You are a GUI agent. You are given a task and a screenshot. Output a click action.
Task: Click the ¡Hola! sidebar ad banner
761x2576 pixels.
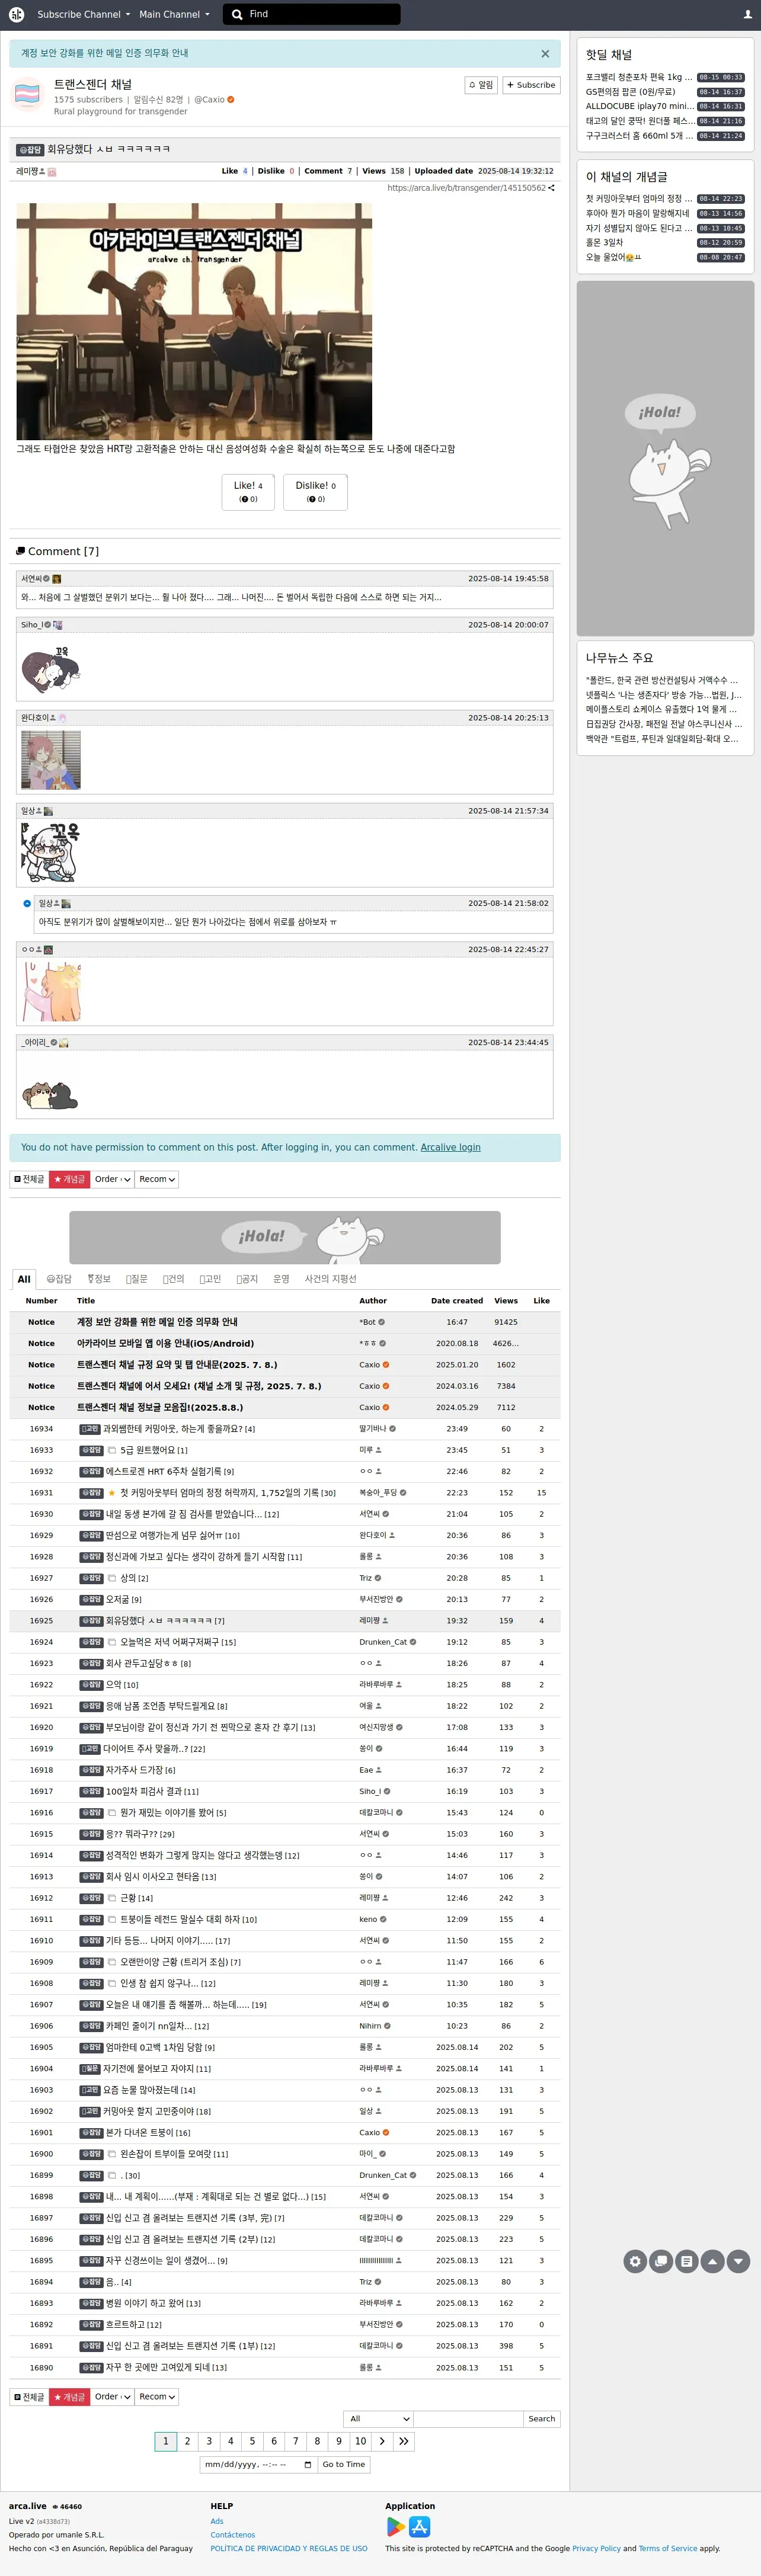(x=665, y=458)
